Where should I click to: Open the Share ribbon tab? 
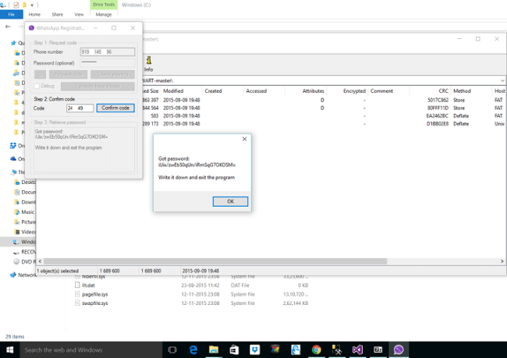click(57, 15)
